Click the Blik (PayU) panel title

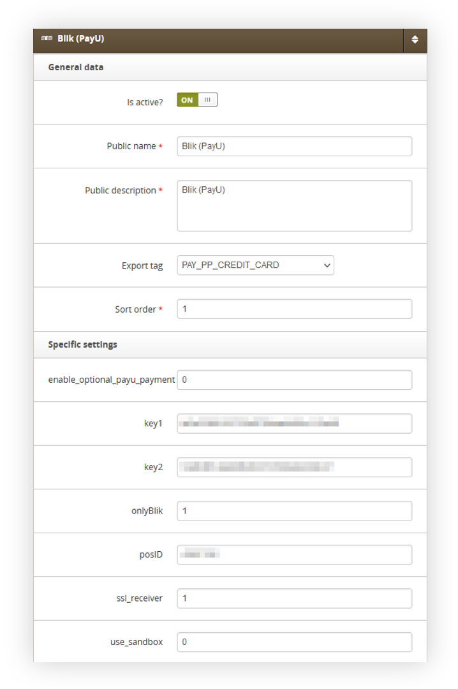[x=80, y=38]
